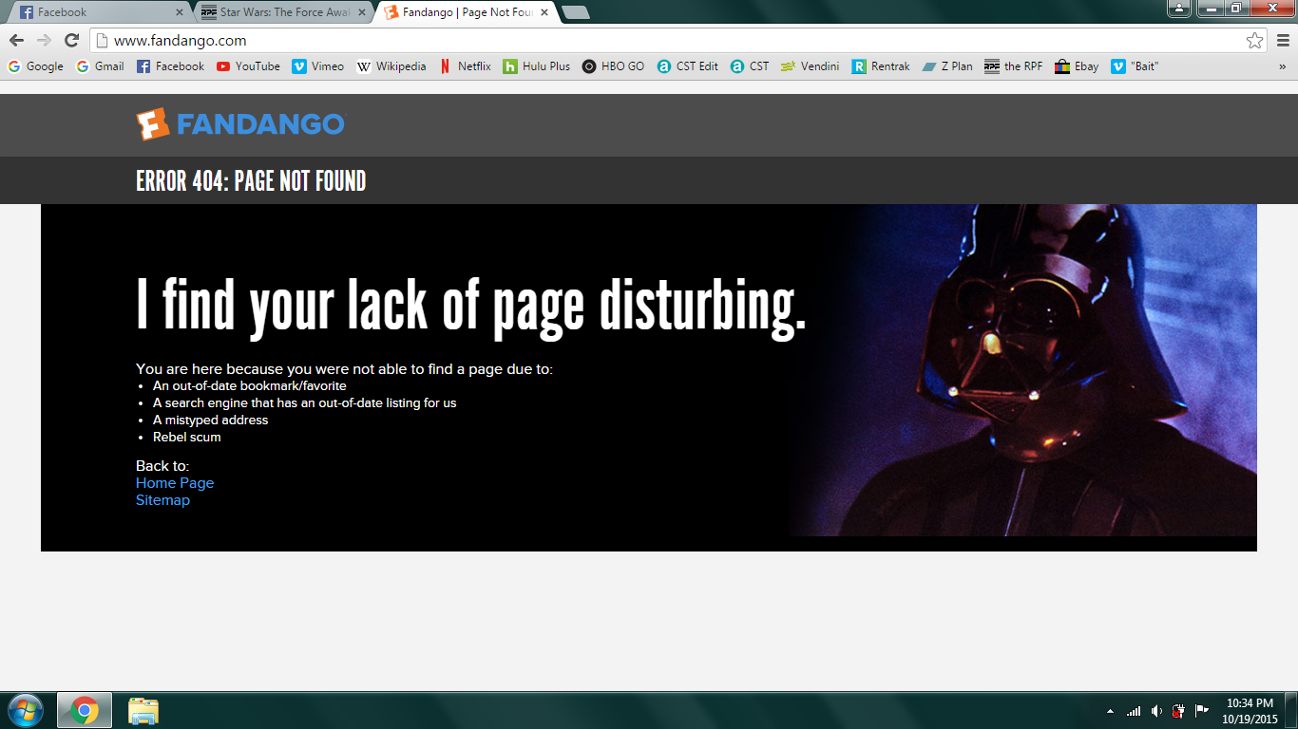Close the Fandango tab
The width and height of the screenshot is (1298, 729).
coord(544,12)
